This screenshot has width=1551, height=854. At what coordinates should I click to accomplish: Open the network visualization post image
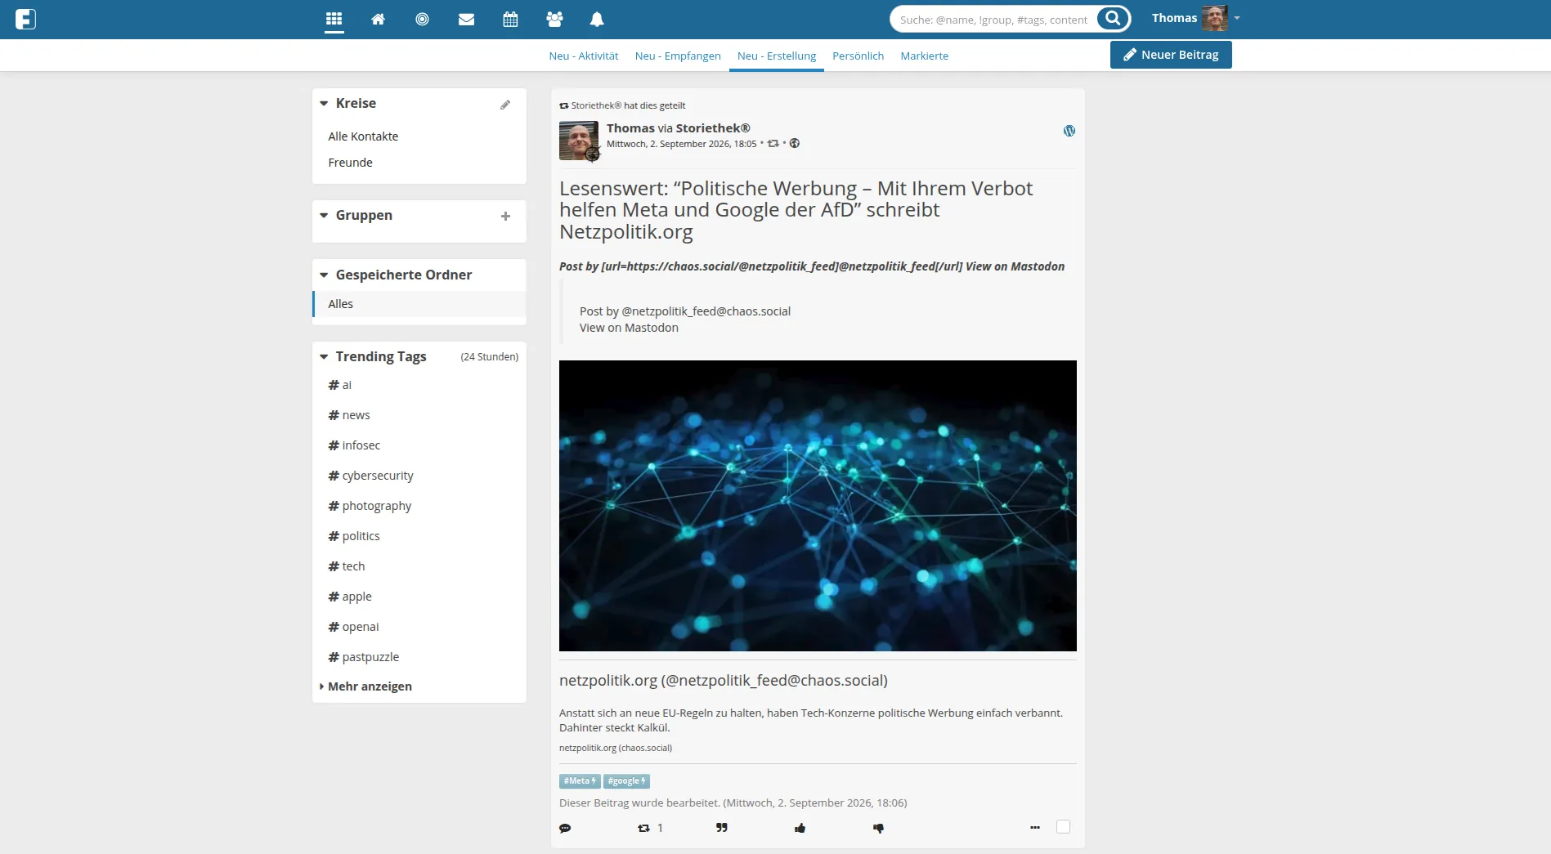pyautogui.click(x=818, y=506)
